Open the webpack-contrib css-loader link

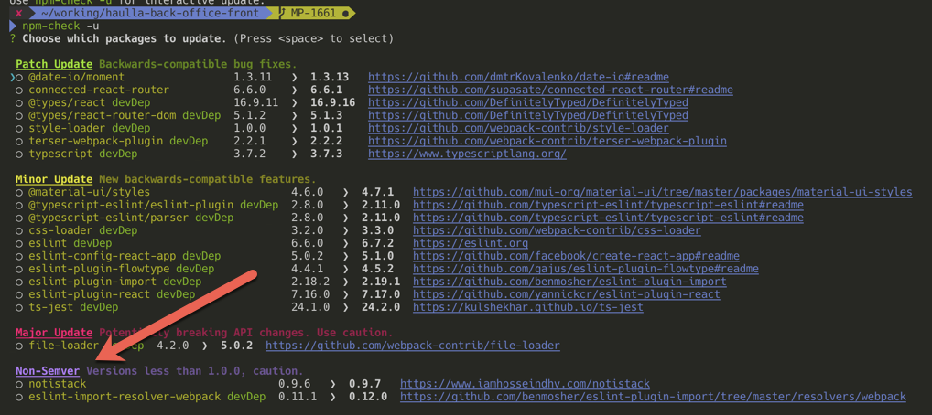point(557,230)
